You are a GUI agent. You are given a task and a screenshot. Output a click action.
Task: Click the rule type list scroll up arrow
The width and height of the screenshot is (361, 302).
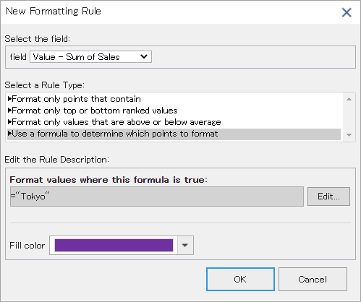pos(349,99)
